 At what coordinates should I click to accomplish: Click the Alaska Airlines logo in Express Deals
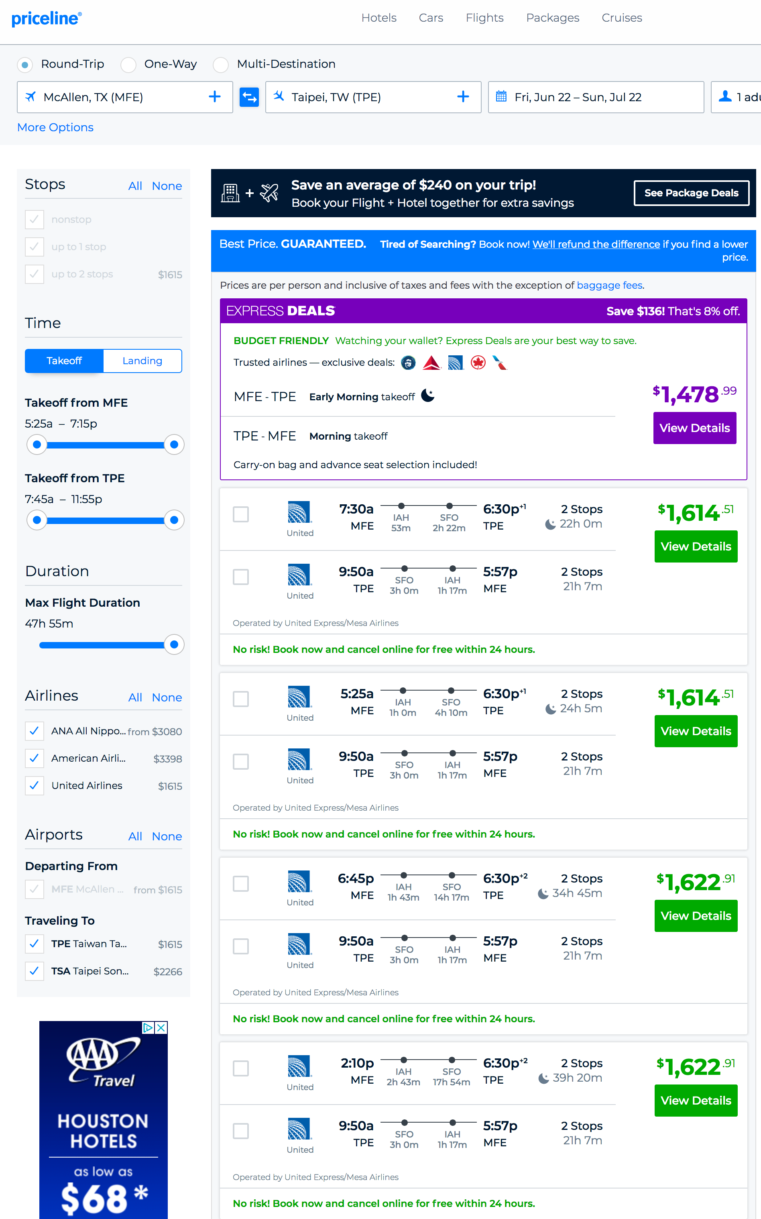408,363
